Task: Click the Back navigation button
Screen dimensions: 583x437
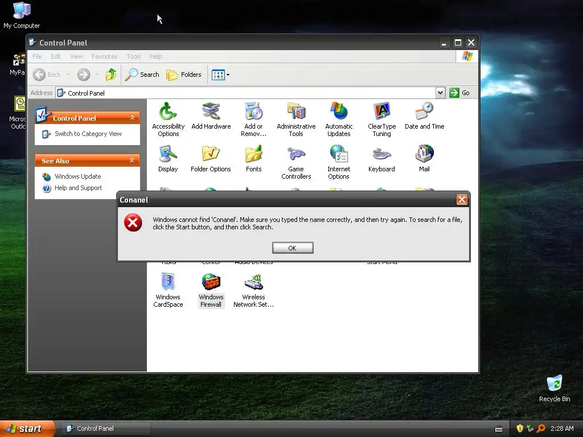Action: 47,75
